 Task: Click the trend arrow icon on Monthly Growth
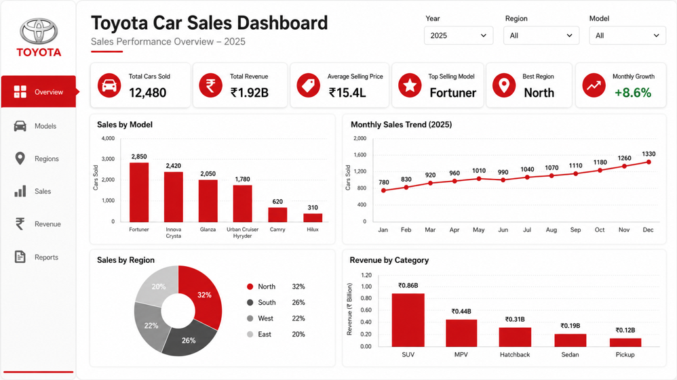pyautogui.click(x=594, y=85)
